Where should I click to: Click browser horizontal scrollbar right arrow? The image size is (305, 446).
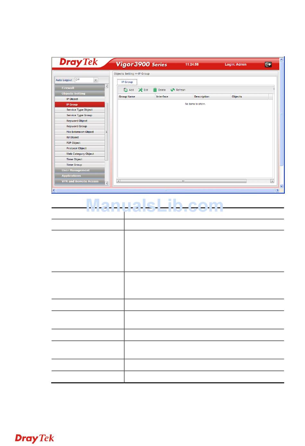point(277,190)
